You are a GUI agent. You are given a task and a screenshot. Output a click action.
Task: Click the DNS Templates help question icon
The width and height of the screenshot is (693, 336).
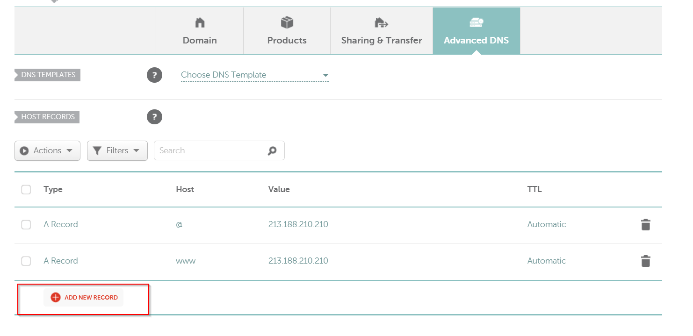coord(154,75)
